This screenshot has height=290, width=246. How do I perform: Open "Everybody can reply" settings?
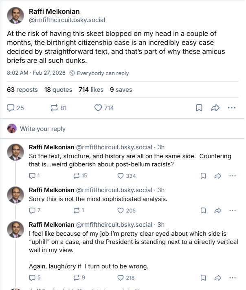[x=99, y=73]
